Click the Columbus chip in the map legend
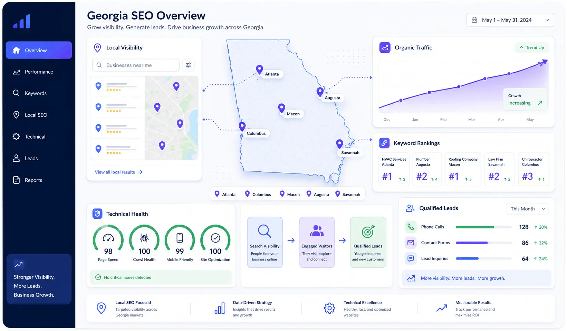 point(258,194)
